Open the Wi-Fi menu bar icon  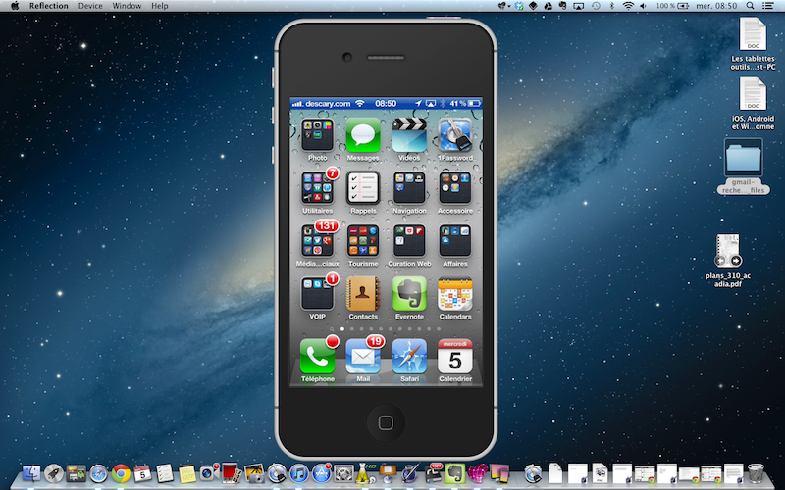pos(628,6)
